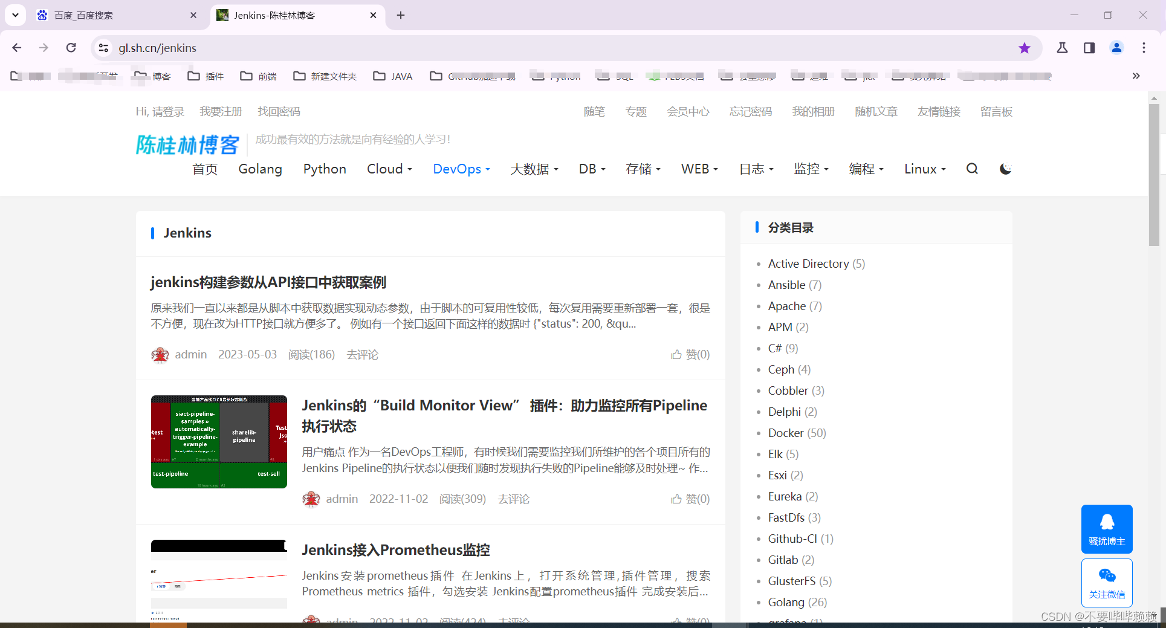The width and height of the screenshot is (1166, 628).
Task: Click admin avatar on first article
Action: click(160, 355)
